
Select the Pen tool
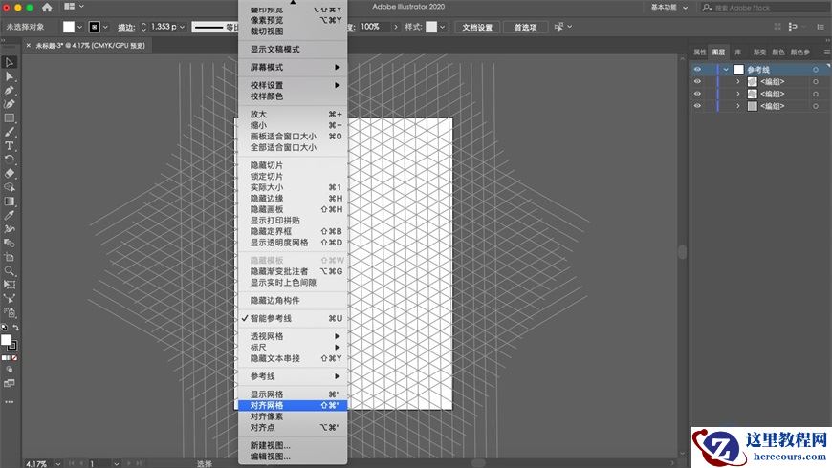9,90
